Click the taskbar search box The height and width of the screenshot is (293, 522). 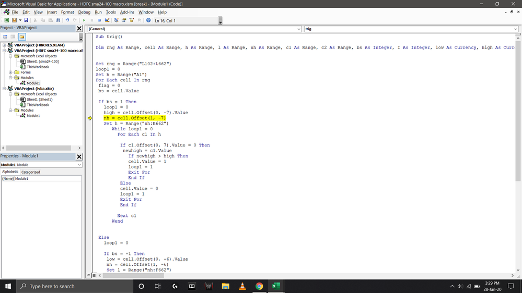[x=75, y=286]
